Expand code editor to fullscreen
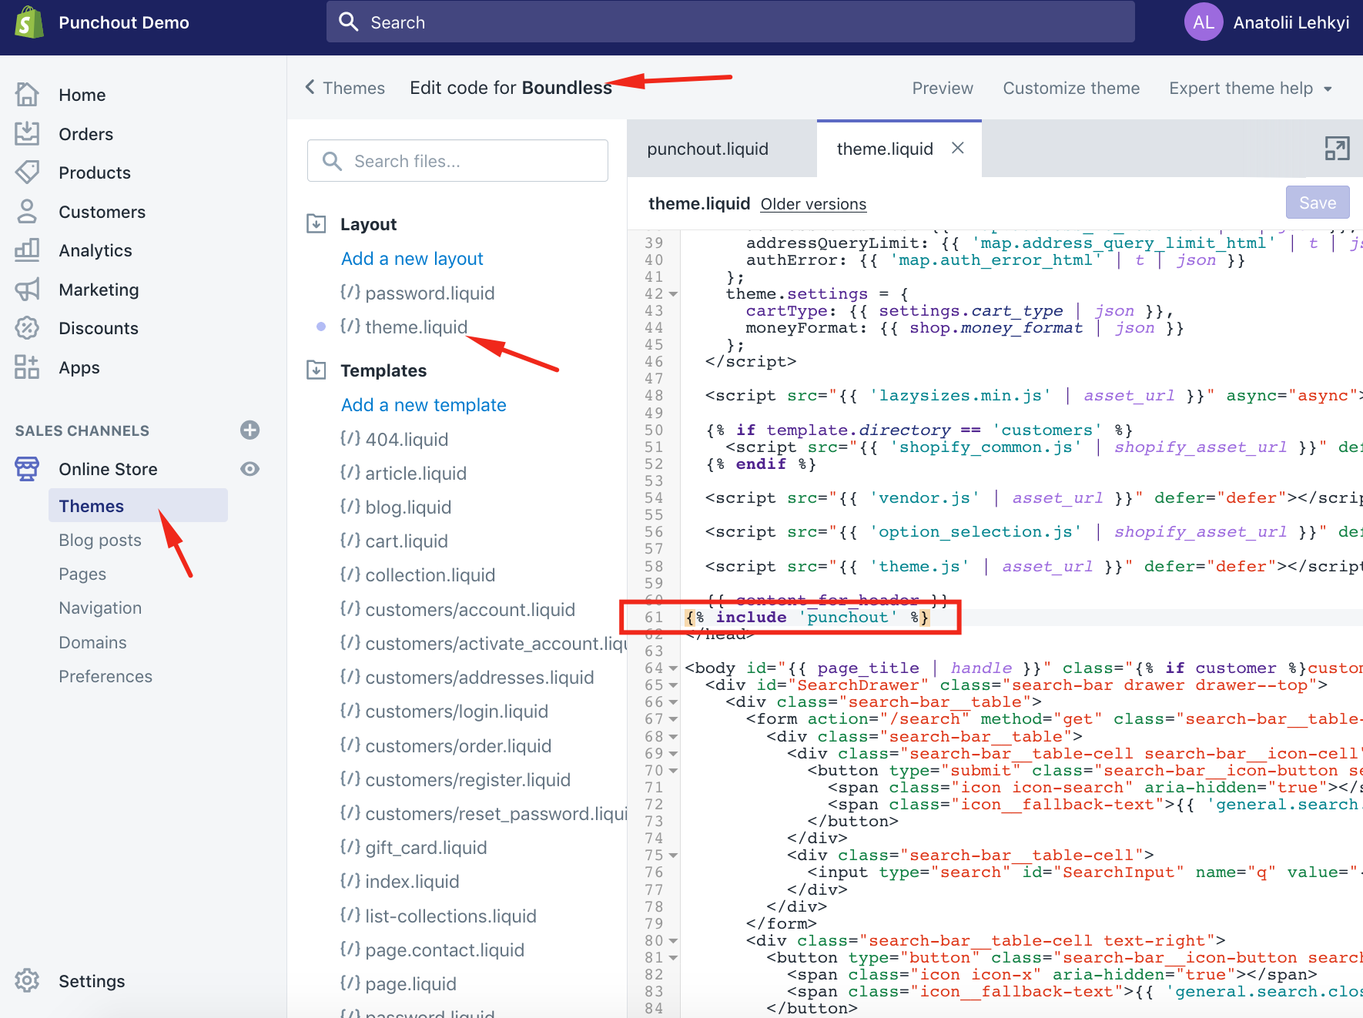 click(x=1337, y=149)
